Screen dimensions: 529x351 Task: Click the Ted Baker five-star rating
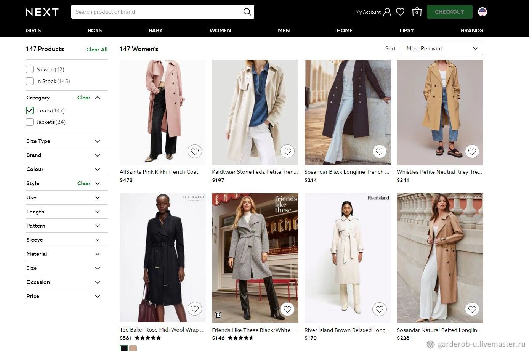pyautogui.click(x=148, y=338)
